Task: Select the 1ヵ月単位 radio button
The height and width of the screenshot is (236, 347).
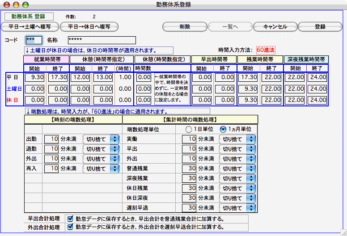Action: coord(223,129)
